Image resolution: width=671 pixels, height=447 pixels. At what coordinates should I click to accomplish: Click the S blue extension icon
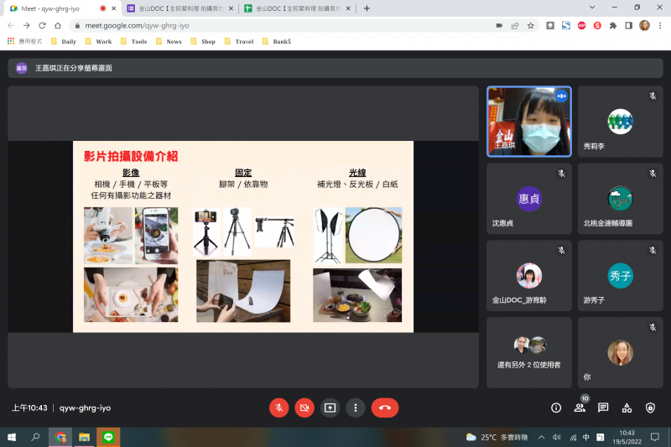tap(565, 26)
